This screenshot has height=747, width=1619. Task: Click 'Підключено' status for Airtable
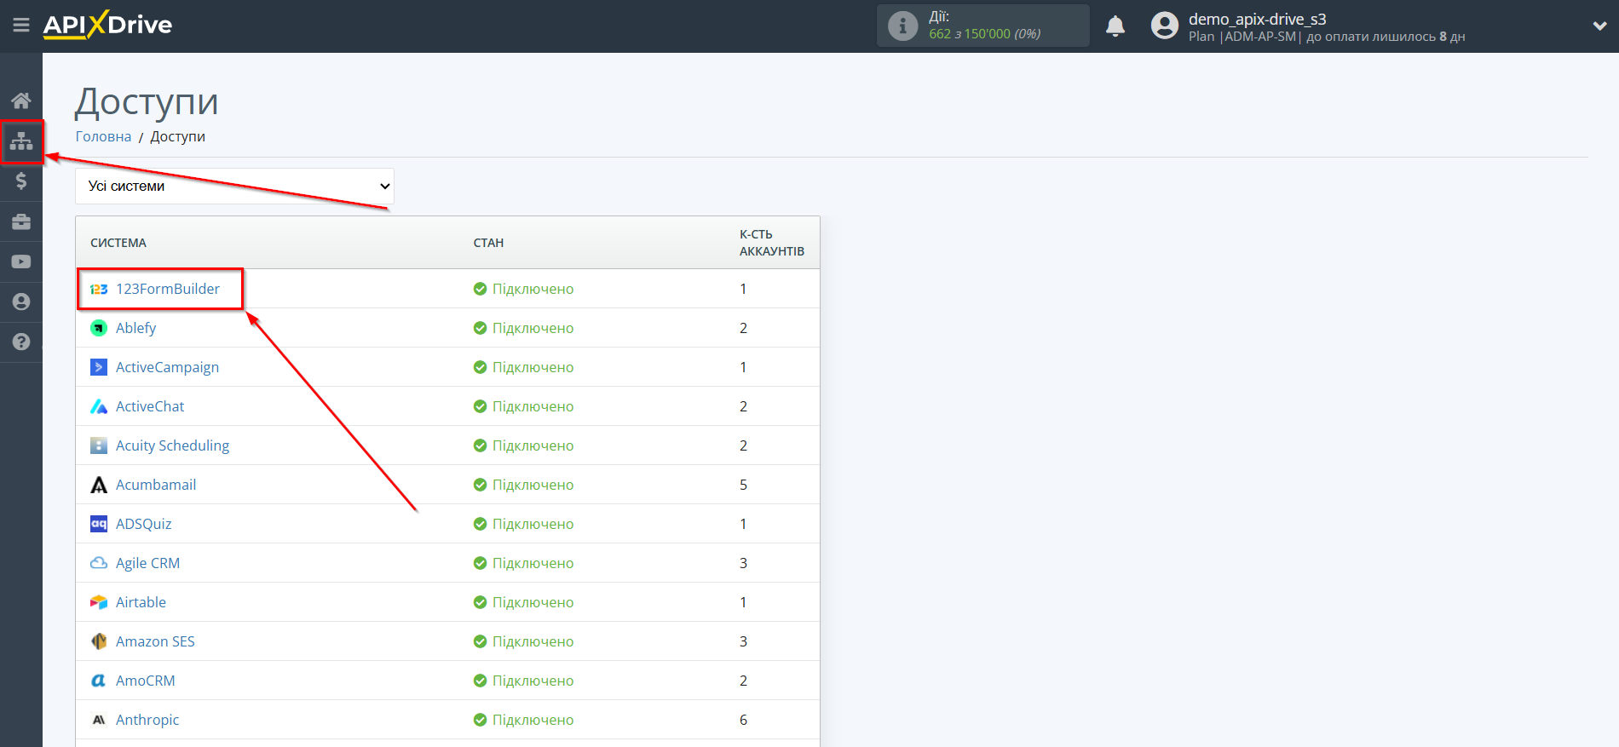[x=533, y=602]
